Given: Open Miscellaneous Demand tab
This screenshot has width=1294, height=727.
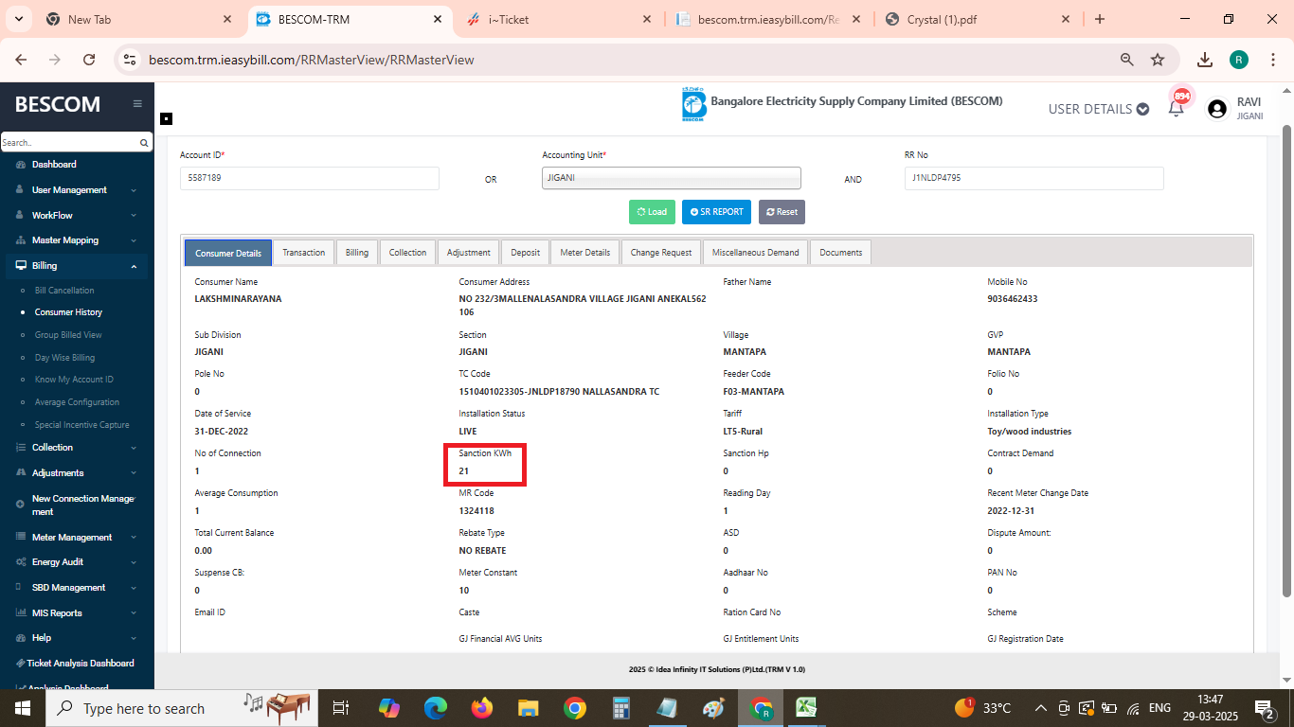Looking at the screenshot, I should point(756,253).
